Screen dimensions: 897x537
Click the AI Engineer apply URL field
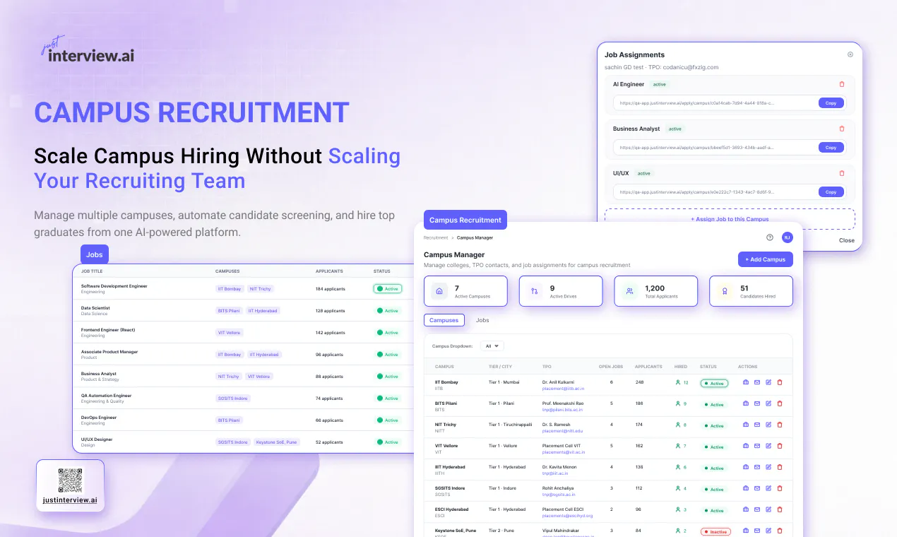click(730, 103)
